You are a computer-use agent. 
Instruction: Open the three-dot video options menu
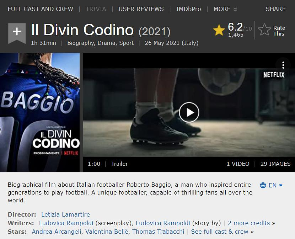283,65
